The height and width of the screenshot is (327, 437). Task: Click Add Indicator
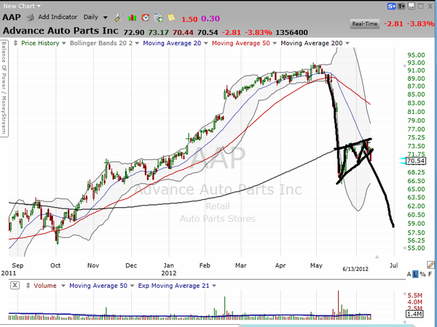coord(58,17)
